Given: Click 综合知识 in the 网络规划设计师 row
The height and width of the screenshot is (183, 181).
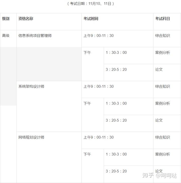Looking at the screenshot, I should pos(162,137).
